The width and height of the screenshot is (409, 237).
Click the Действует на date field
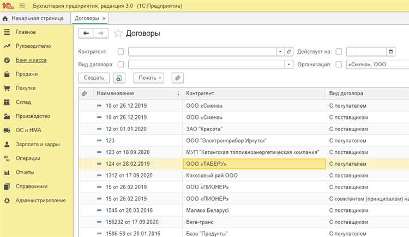tap(366, 52)
